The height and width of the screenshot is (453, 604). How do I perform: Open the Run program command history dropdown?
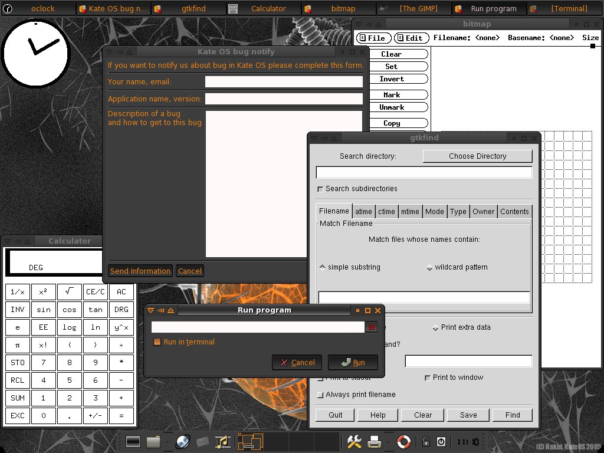coord(372,327)
